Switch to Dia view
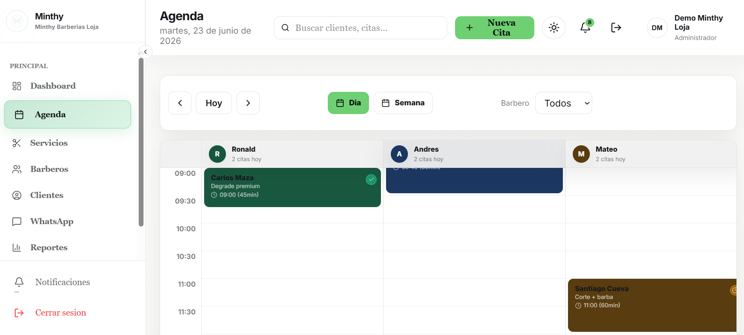Viewport: 744px width, 335px height. (x=348, y=103)
